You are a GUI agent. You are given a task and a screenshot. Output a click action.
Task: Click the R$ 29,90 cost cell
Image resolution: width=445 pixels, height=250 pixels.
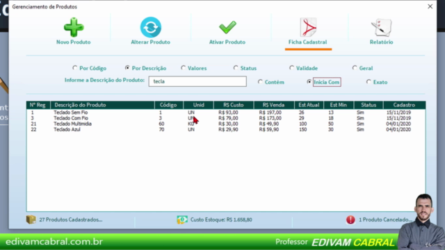coord(228,130)
